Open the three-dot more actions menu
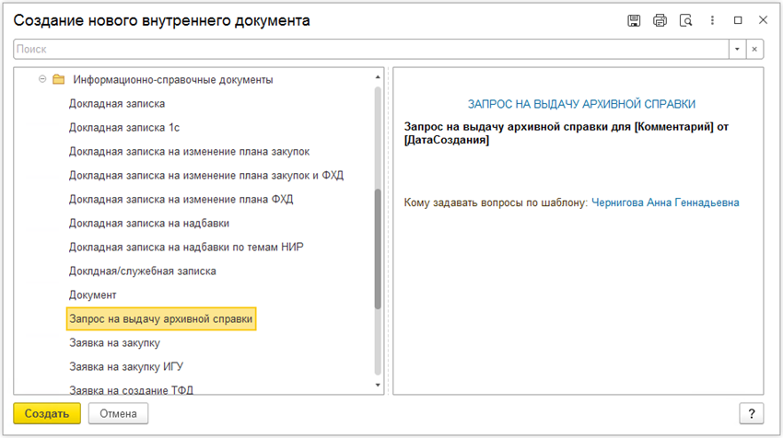 [x=712, y=20]
